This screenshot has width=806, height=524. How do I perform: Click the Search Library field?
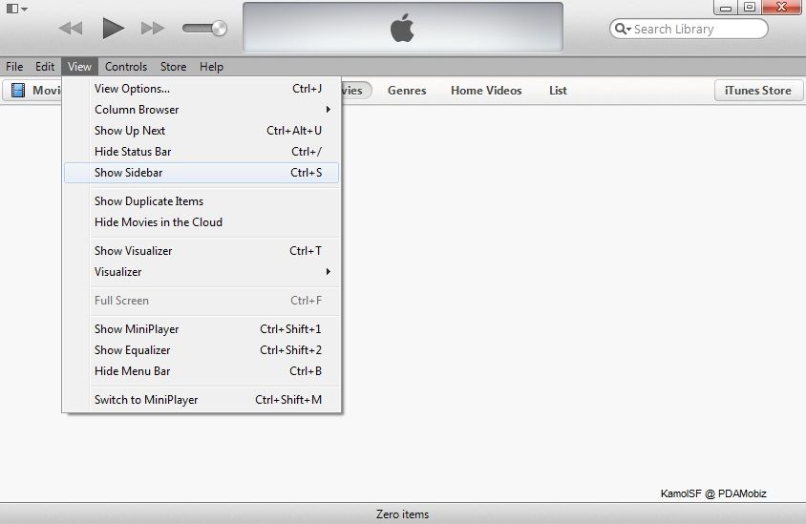(689, 29)
